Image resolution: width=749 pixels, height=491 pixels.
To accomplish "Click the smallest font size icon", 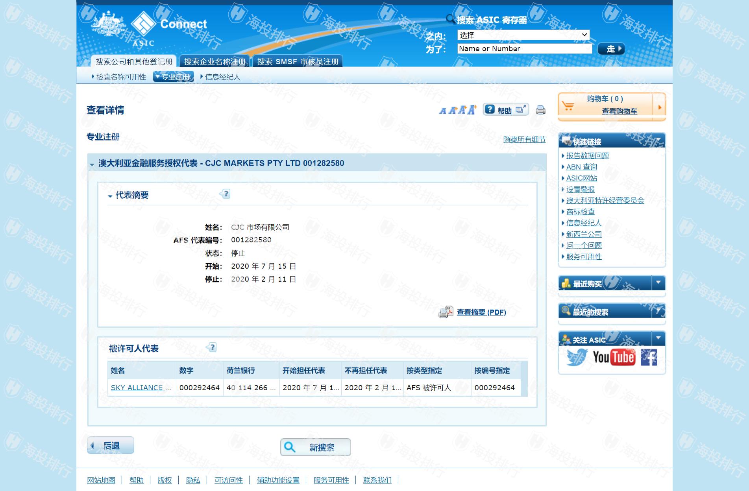I will 443,111.
